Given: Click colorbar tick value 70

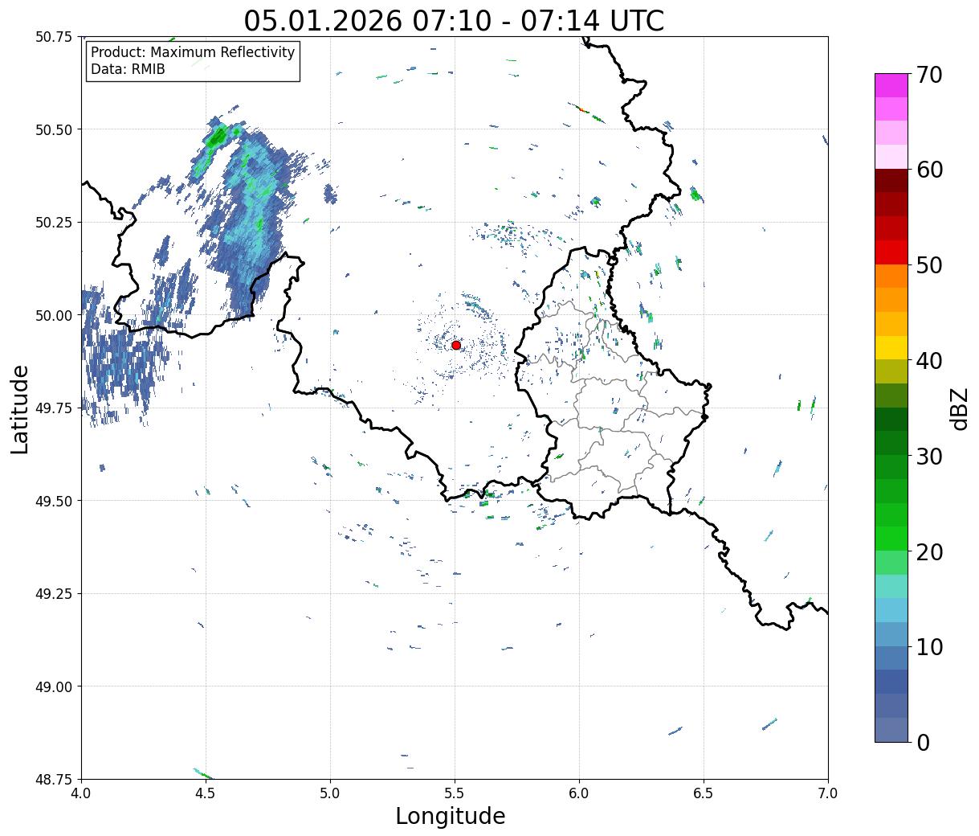Looking at the screenshot, I should pos(929,75).
